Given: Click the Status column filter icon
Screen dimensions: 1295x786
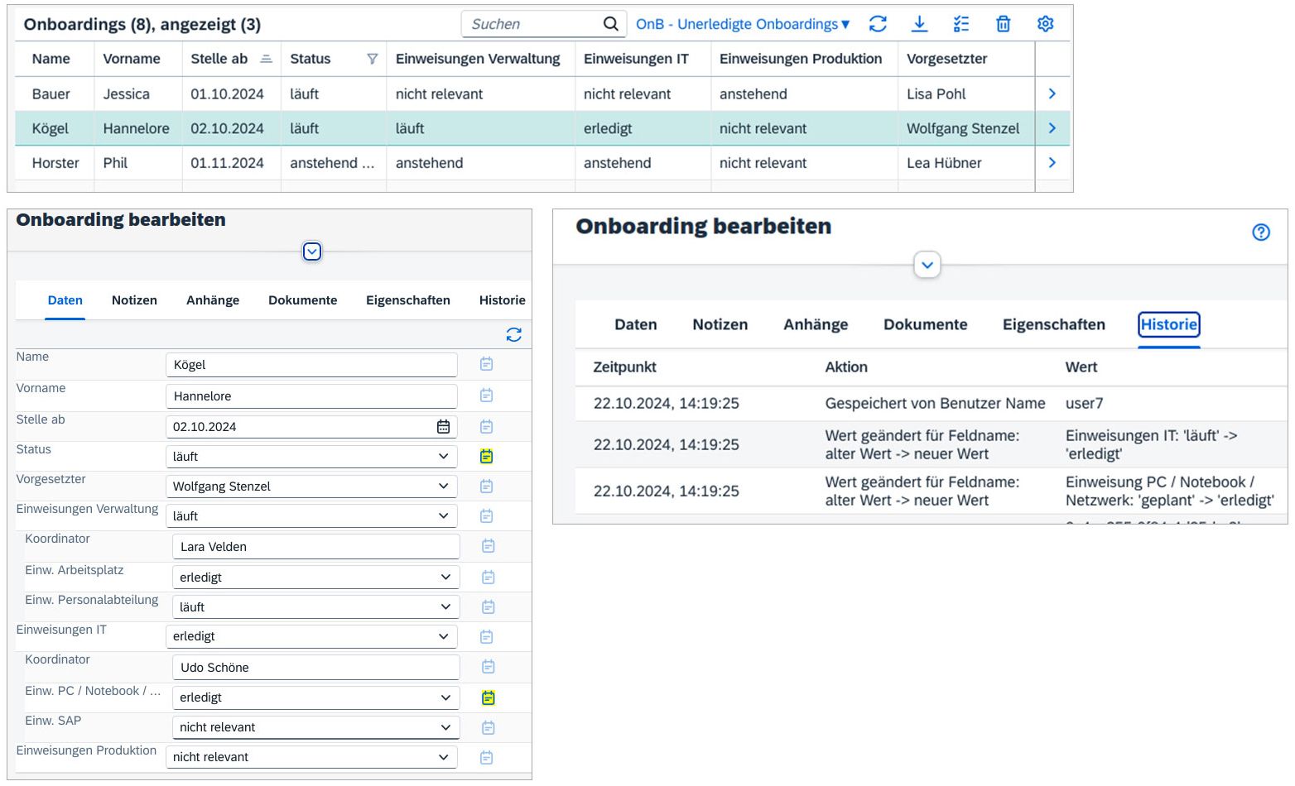Looking at the screenshot, I should point(372,59).
